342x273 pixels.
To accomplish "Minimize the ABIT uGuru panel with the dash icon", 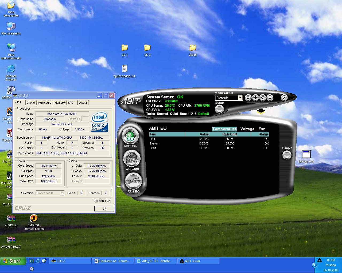I will pos(270,98).
